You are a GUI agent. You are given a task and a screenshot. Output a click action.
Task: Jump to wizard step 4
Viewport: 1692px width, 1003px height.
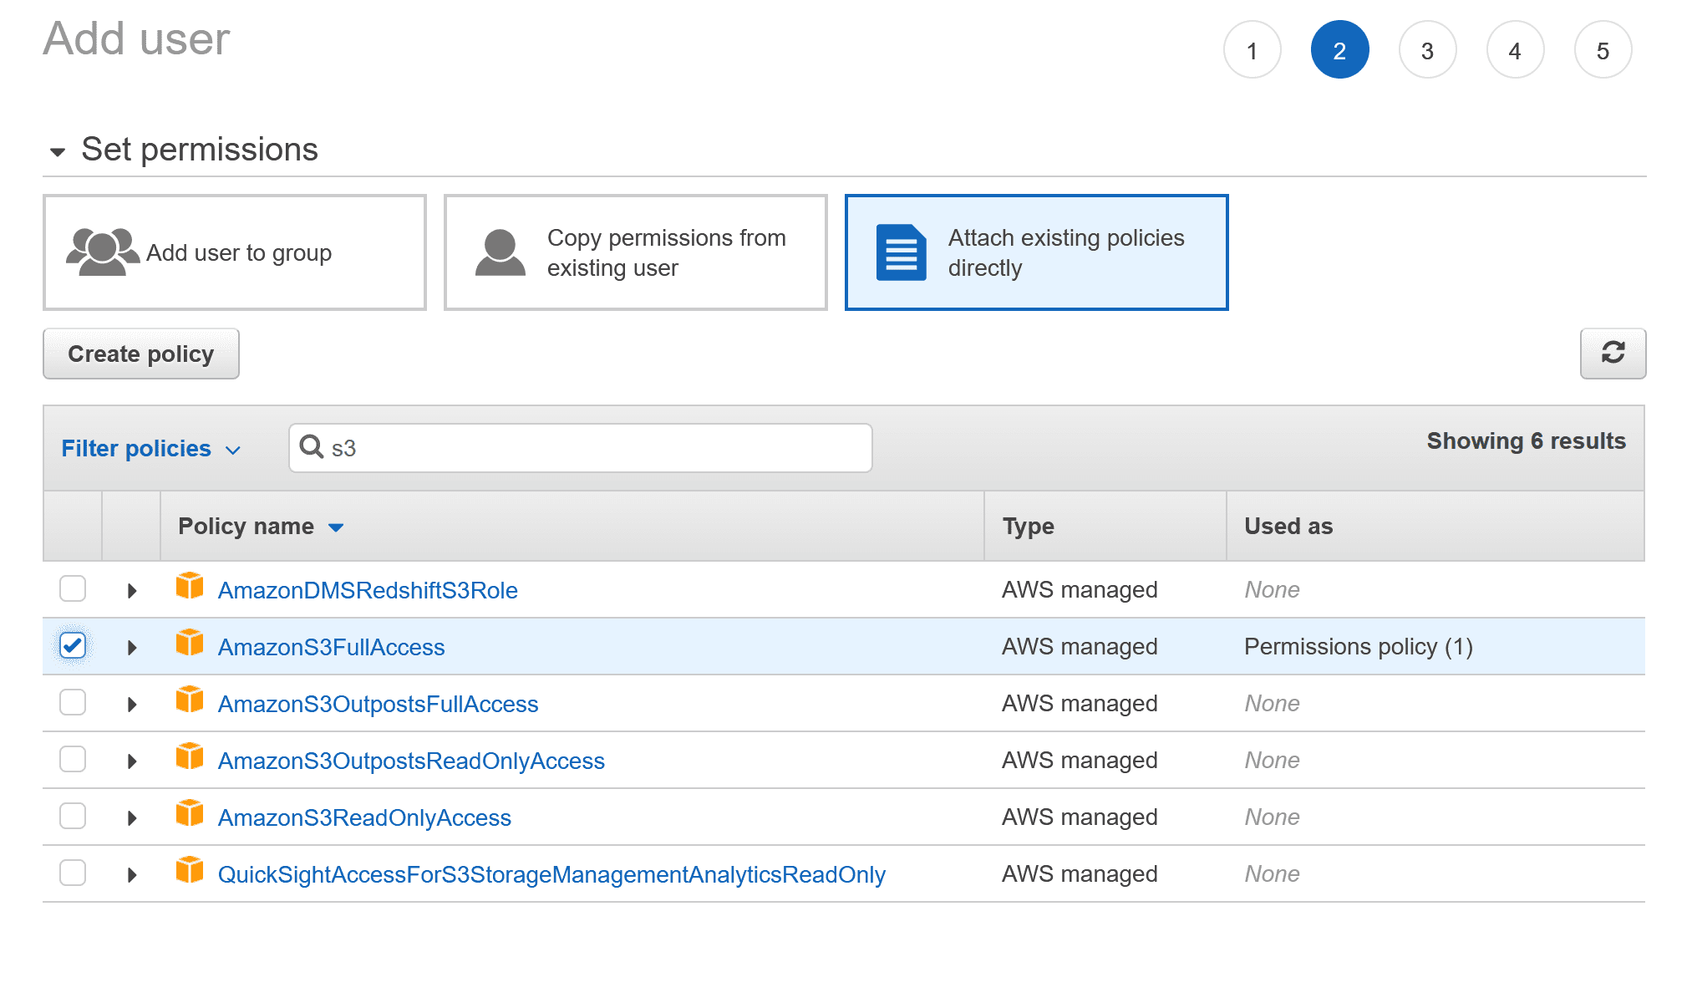pyautogui.click(x=1515, y=50)
